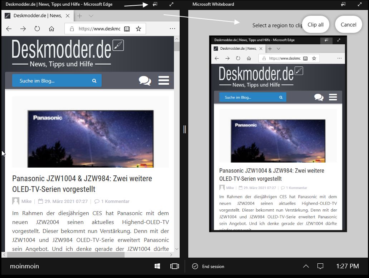Open the Panasonic JZW1004 article headline in the Edge window
The width and height of the screenshot is (369, 278).
point(82,184)
